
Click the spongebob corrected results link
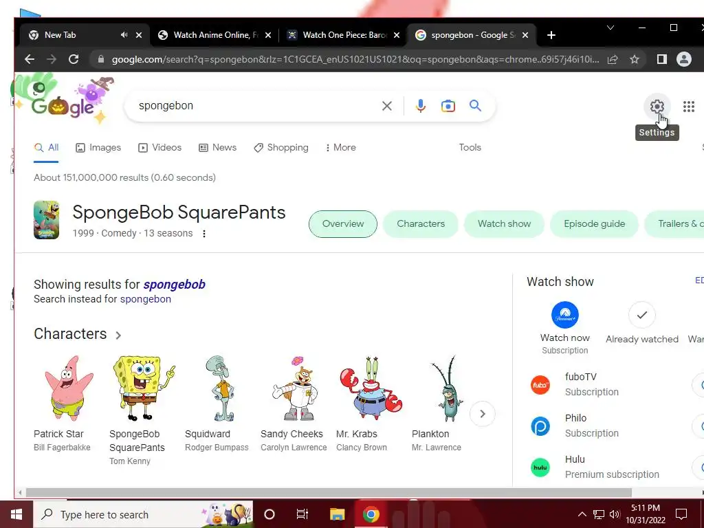tap(174, 284)
